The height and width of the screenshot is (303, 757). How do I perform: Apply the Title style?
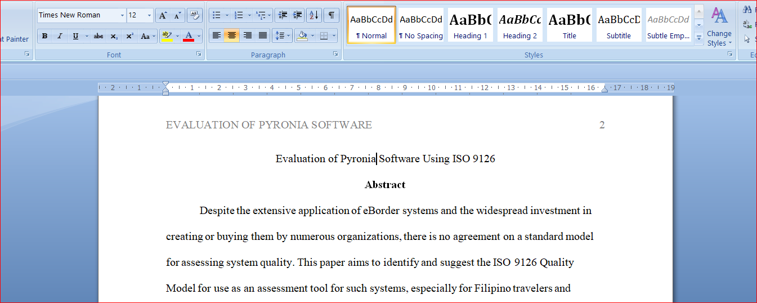(x=570, y=24)
